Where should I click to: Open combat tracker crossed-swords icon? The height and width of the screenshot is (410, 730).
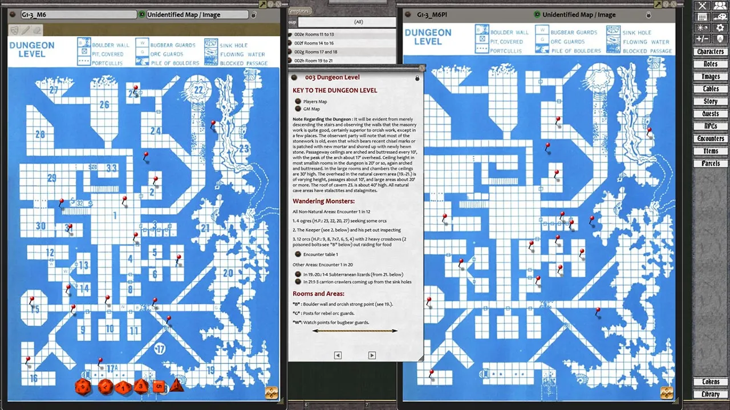[703, 6]
